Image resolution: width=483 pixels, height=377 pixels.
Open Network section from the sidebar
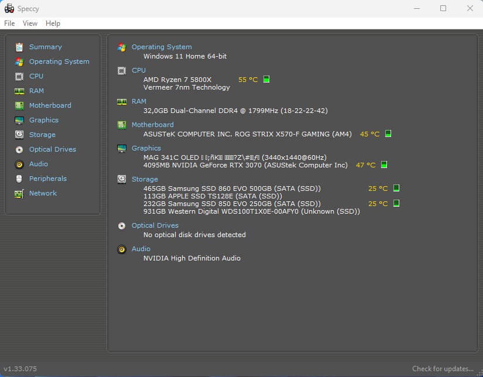click(43, 193)
